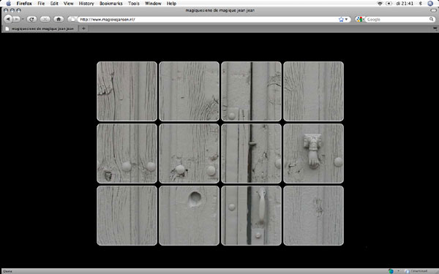Bookmark this page with the star icon
439x274 pixels.
(x=341, y=19)
